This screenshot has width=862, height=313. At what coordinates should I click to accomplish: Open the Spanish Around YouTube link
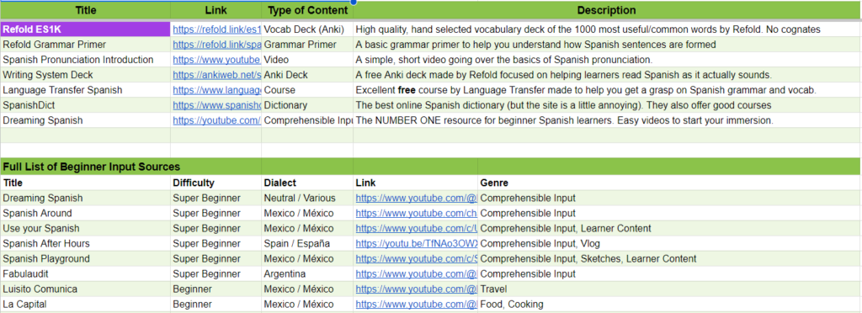(x=417, y=213)
